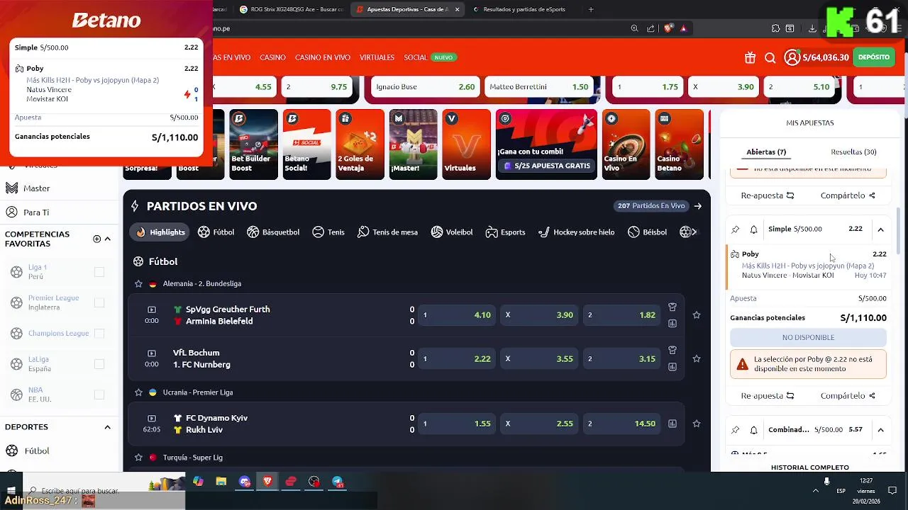Collapse COMPETENCIAS FAVORITAS section
This screenshot has width=908, height=510.
tap(108, 239)
